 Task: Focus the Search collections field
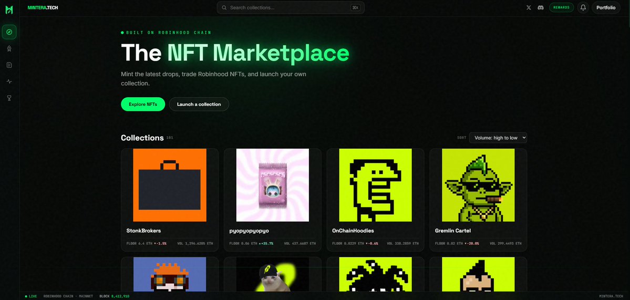click(x=291, y=8)
